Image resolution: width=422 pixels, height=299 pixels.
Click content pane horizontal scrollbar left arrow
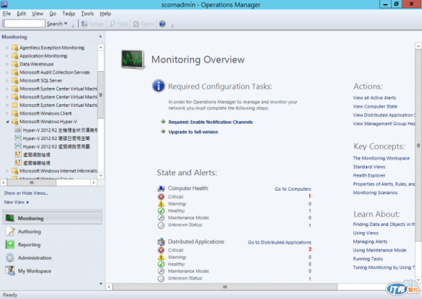point(109,287)
